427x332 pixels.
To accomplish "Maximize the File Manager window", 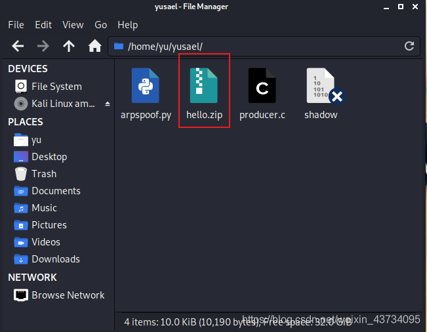I will point(401,7).
